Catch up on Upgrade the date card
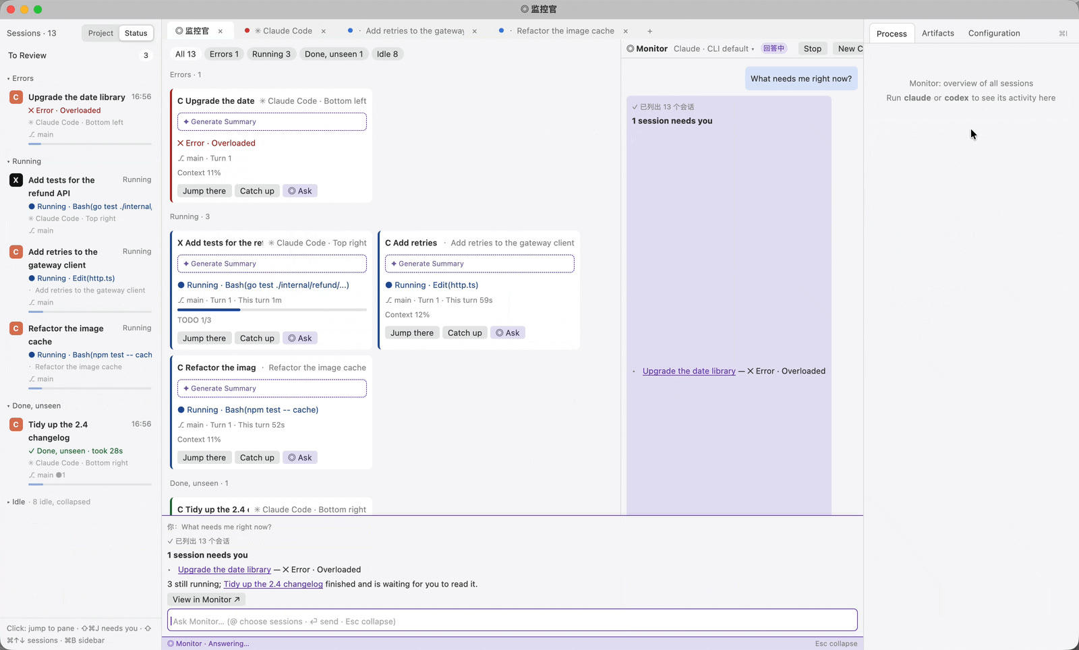 tap(257, 191)
